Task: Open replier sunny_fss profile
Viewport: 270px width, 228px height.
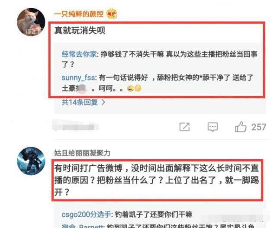Action: tap(78, 78)
